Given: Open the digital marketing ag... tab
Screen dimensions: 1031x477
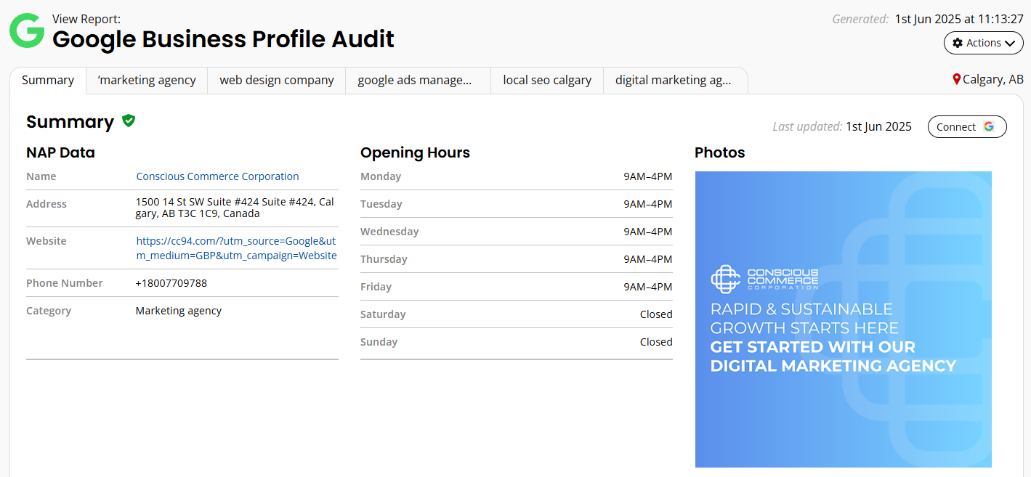Looking at the screenshot, I should [x=675, y=80].
